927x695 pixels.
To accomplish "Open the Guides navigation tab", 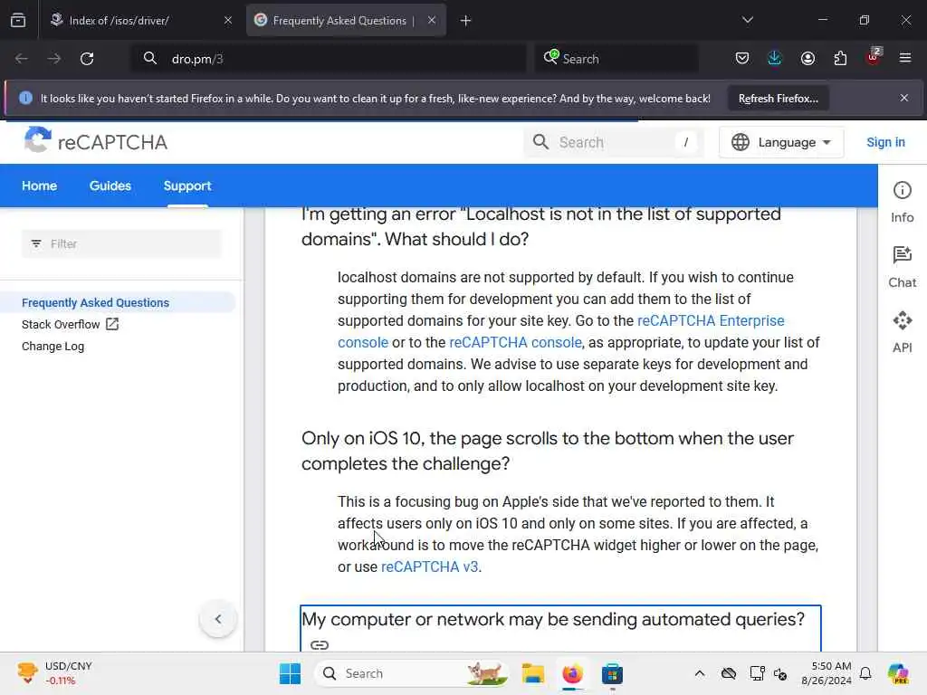I will coord(110,186).
